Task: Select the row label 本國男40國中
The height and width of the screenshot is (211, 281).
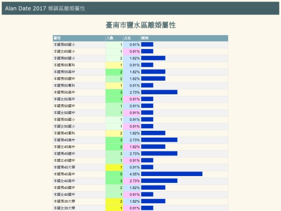Action: tap(65, 188)
